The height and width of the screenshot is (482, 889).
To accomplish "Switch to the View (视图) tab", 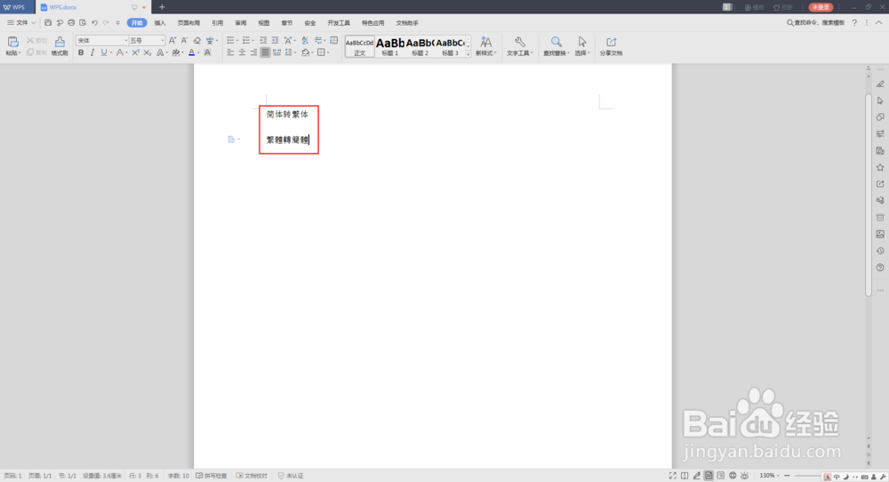I will [264, 23].
